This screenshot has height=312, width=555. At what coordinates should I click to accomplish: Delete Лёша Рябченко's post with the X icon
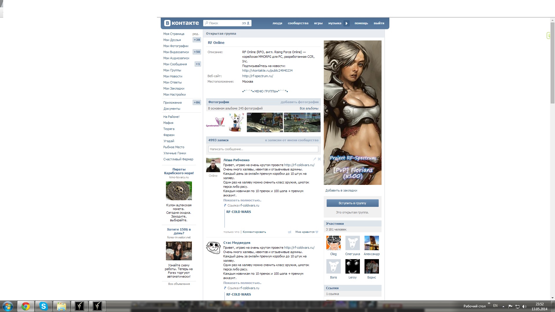(x=319, y=159)
